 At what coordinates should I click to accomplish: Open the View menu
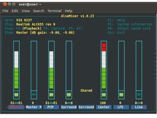(x=26, y=11)
